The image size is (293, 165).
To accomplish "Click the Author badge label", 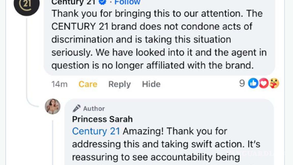I will coord(93,108).
